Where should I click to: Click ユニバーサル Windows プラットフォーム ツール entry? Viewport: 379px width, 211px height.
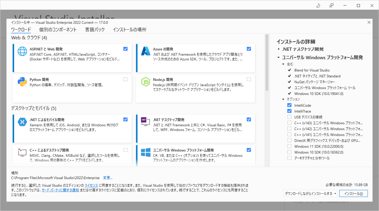(x=325, y=88)
